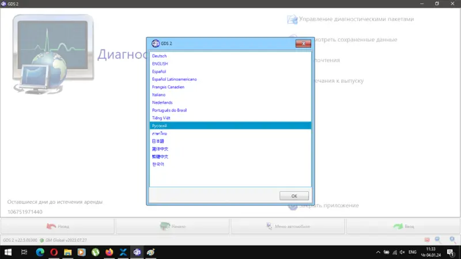This screenshot has width=461, height=259.
Task: Open the saved data (сохраненные данные) link
Action: click(356, 39)
